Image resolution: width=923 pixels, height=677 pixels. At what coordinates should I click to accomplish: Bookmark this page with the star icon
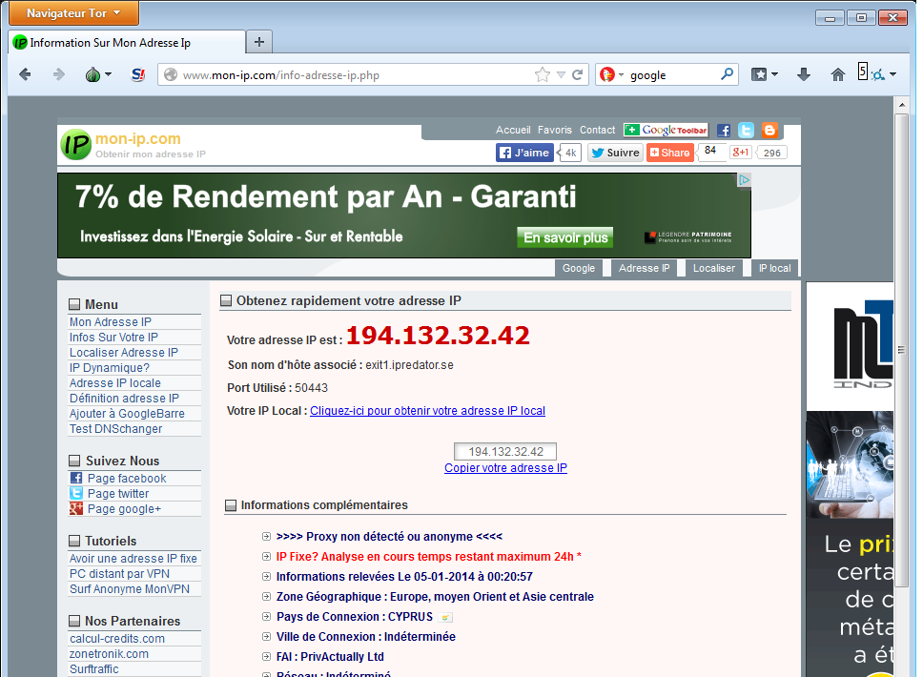(543, 74)
